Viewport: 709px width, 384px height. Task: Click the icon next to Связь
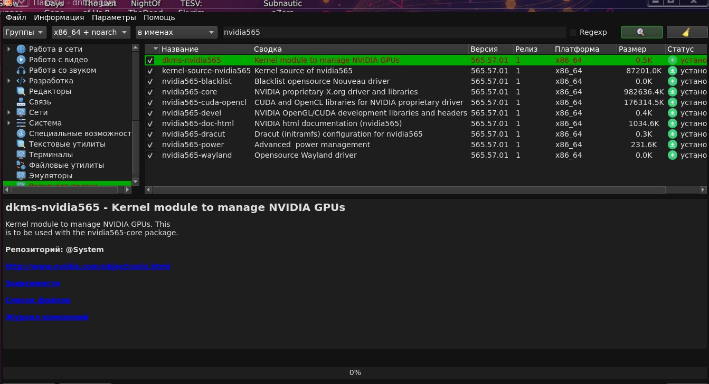(21, 102)
